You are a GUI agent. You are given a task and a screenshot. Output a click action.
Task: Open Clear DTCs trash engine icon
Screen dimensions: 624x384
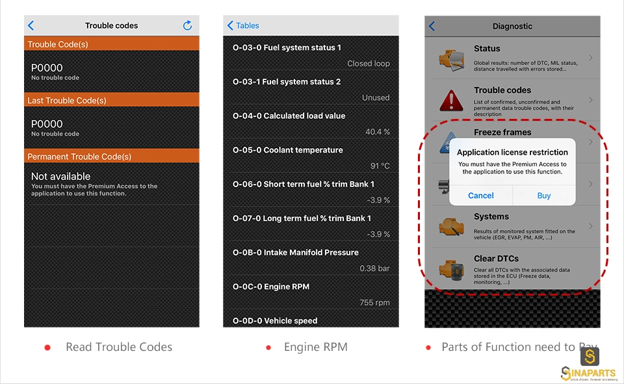coord(452,270)
